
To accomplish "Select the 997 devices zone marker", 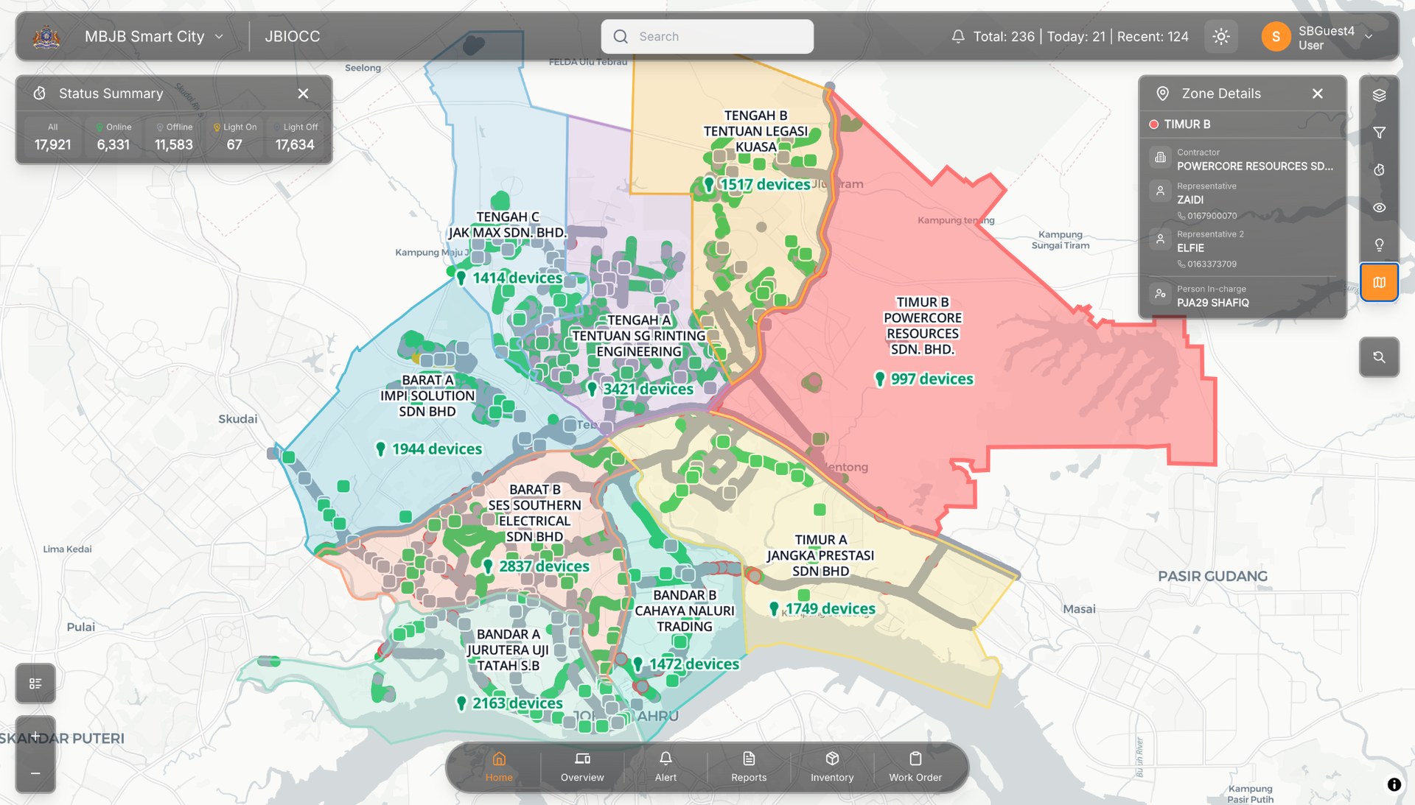I will [924, 379].
